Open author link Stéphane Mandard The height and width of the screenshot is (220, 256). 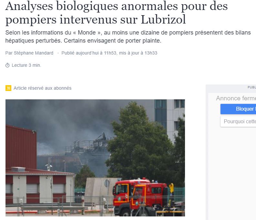tap(34, 53)
